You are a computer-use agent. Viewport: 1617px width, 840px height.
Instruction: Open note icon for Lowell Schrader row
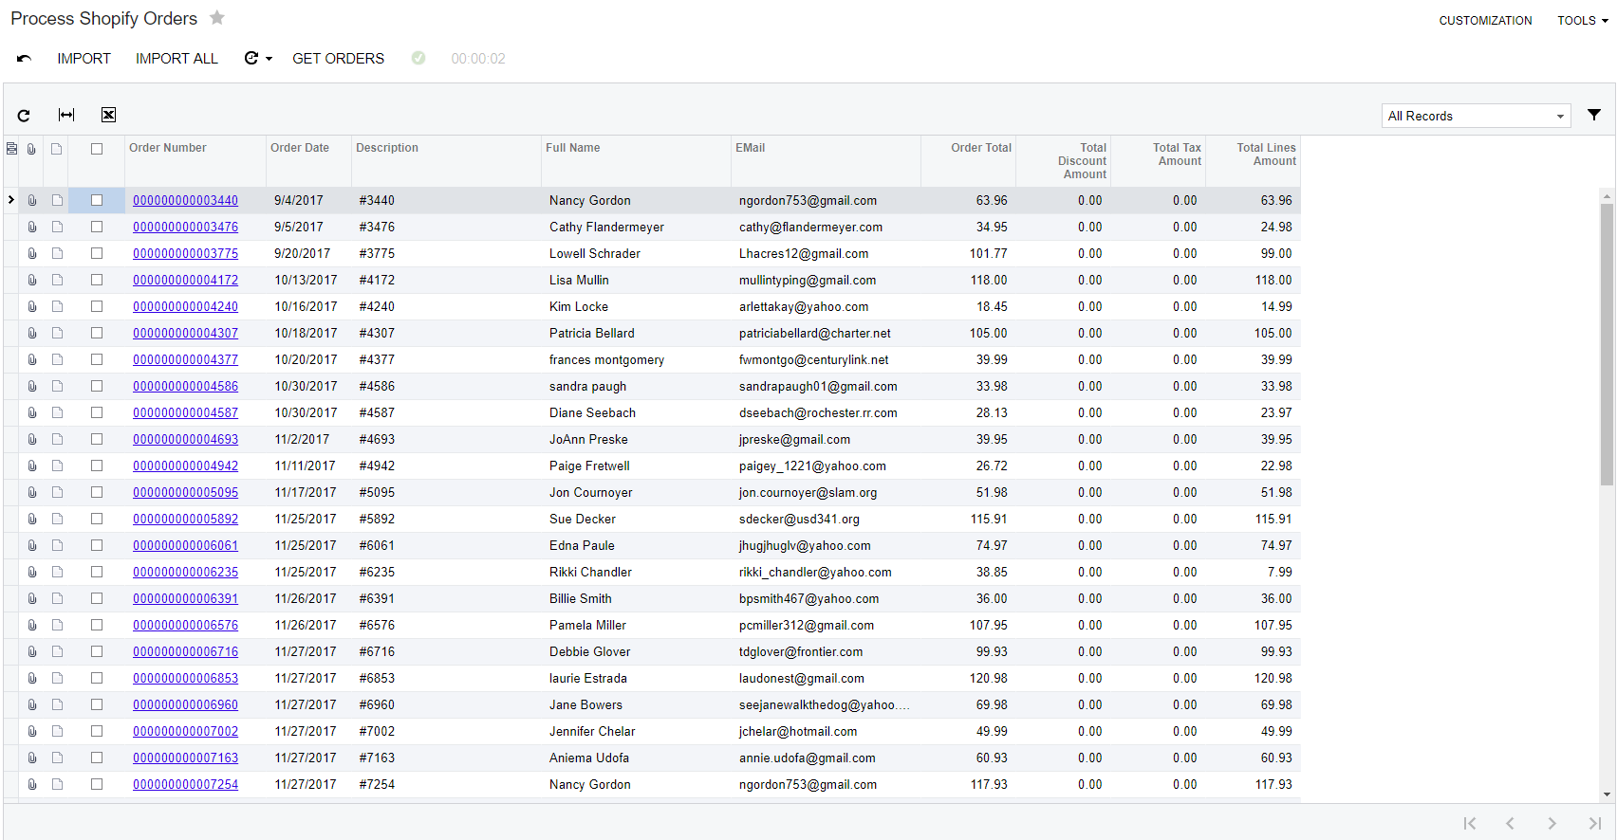coord(57,253)
